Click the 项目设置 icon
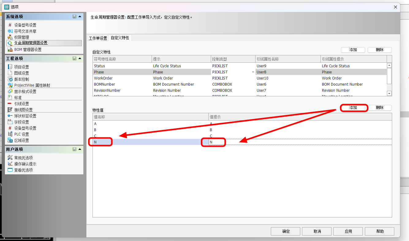The image size is (409, 241). pyautogui.click(x=10, y=67)
